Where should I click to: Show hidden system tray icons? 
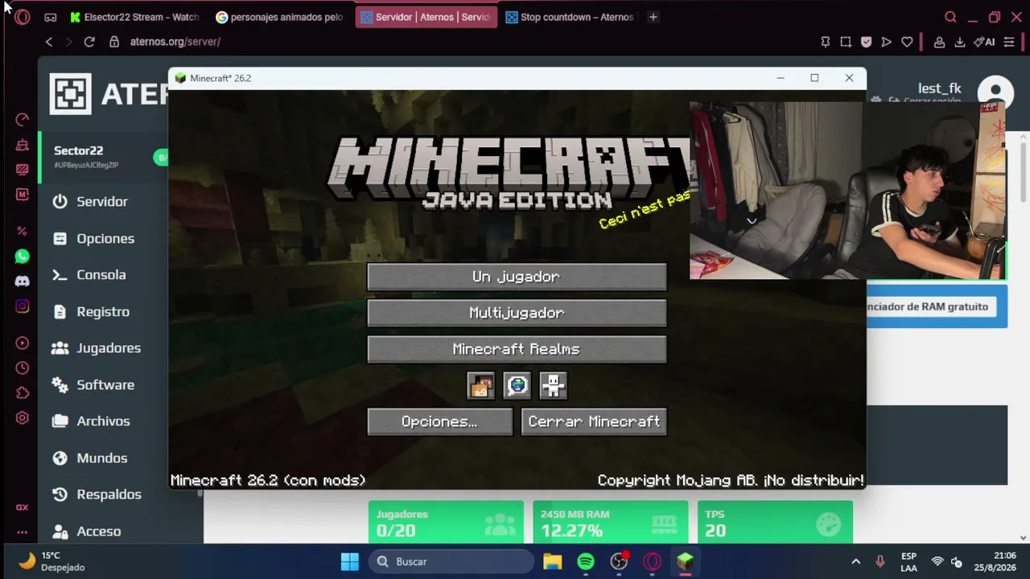[x=856, y=561]
